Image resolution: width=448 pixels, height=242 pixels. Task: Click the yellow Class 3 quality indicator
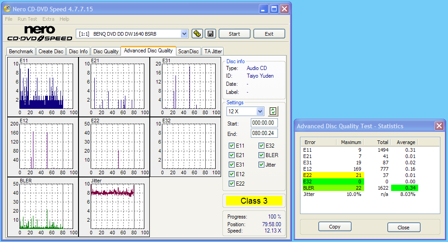[254, 201]
